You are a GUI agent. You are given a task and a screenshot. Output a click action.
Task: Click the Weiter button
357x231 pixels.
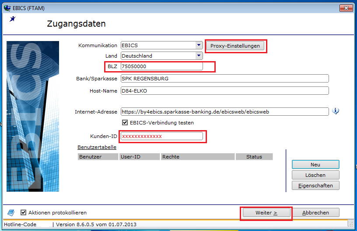coord(266,213)
